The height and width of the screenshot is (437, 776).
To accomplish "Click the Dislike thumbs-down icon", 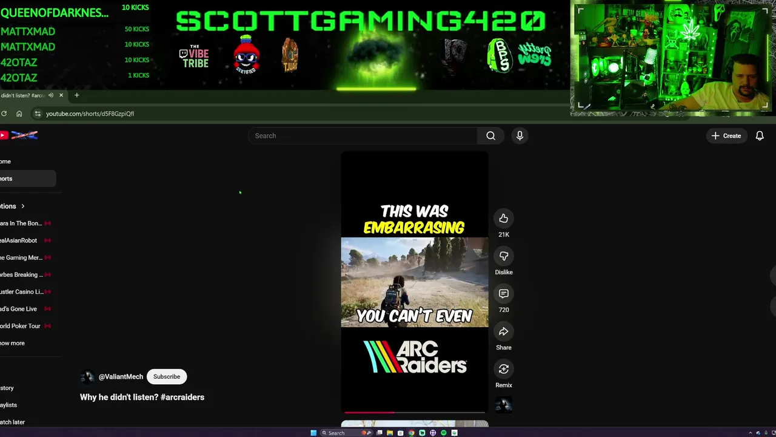I will coord(503,256).
